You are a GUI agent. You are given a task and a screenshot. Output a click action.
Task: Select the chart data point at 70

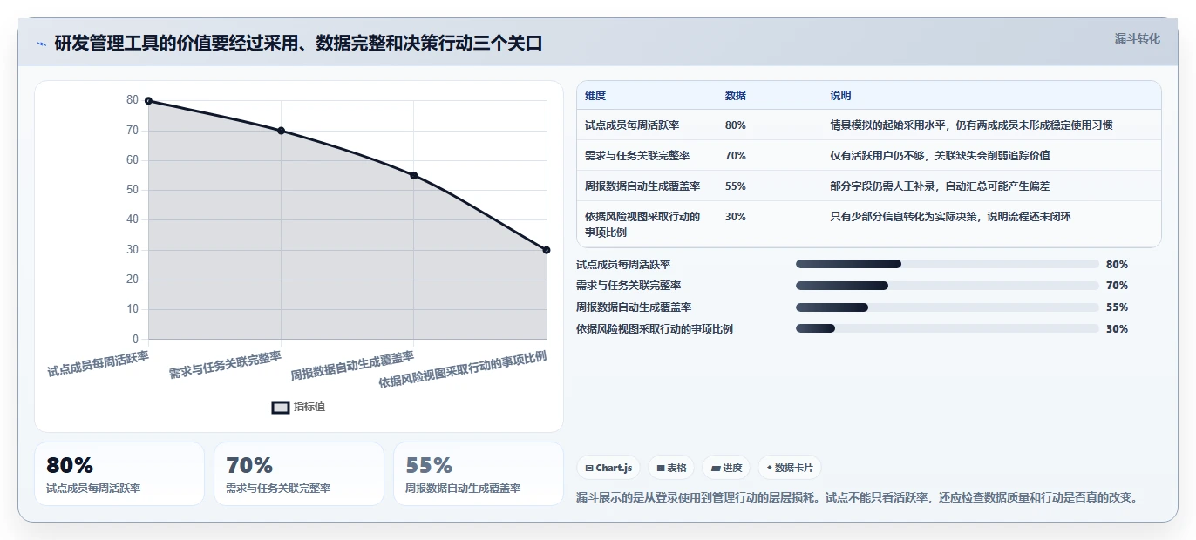pos(281,131)
